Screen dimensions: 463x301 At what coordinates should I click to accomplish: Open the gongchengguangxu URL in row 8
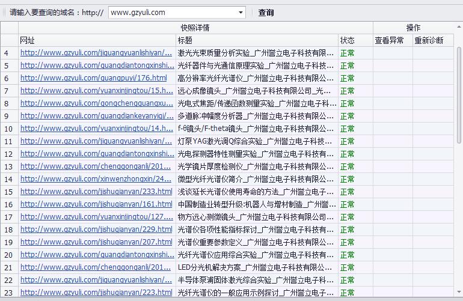click(x=96, y=103)
